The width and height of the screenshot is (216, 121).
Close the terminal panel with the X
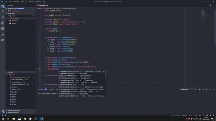pos(214,89)
